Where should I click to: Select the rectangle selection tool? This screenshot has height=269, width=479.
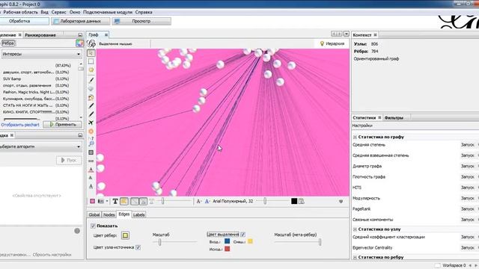91,61
